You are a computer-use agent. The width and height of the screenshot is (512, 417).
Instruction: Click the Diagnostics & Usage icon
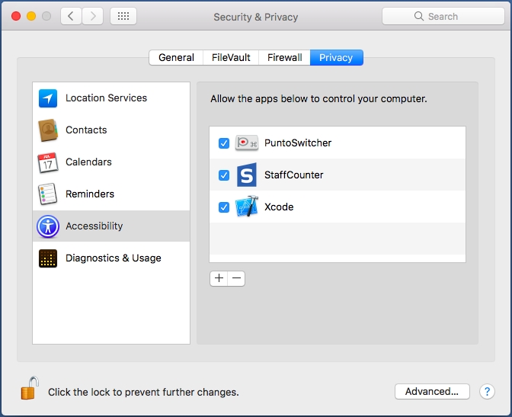pyautogui.click(x=48, y=258)
